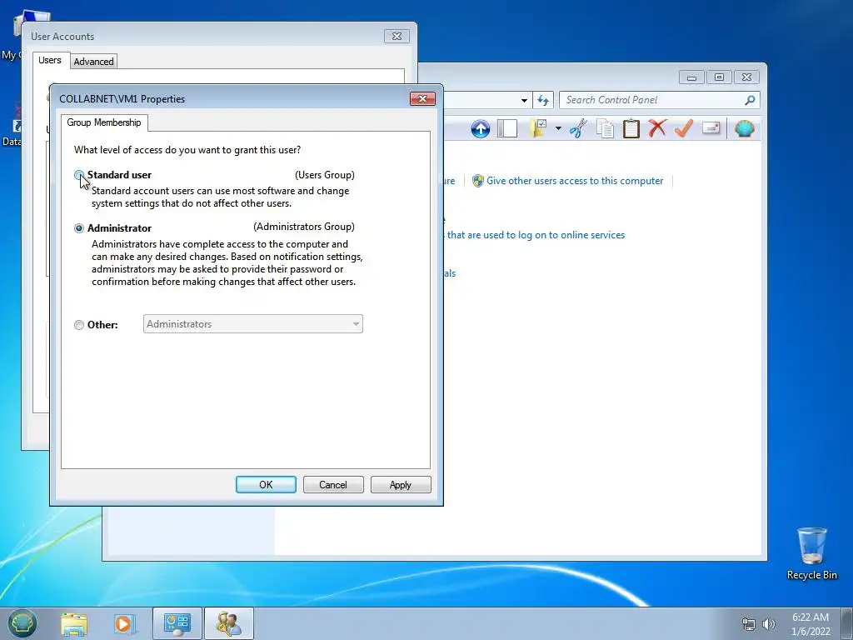Click the taskbar clock showing 6:22 AM
Screen dimensions: 853x640
click(811, 624)
